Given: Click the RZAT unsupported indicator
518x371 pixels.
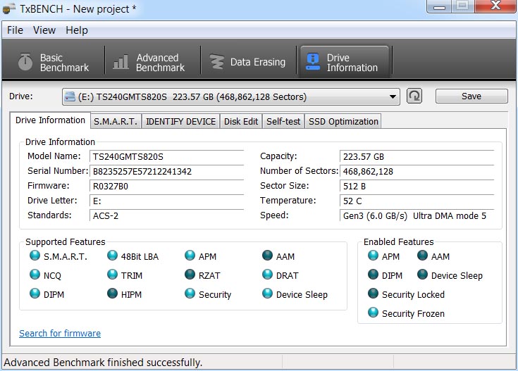Looking at the screenshot, I should point(190,275).
